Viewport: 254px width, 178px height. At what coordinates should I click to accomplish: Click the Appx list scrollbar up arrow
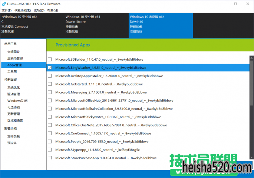pos(251,58)
